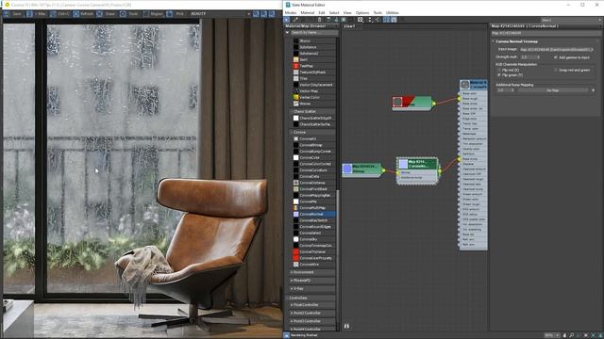Click the No Map additional bump button
This screenshot has width=604, height=339.
point(553,90)
